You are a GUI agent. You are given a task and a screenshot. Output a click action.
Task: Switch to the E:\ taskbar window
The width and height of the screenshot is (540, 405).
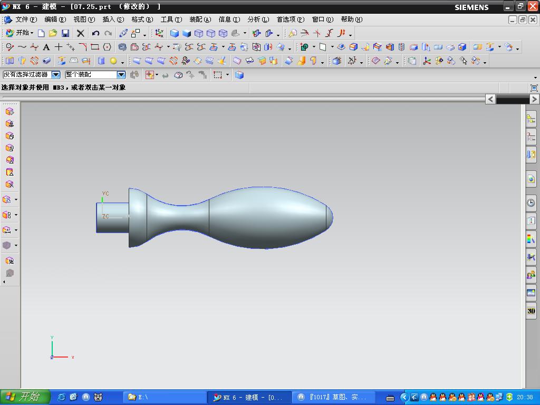pos(165,397)
